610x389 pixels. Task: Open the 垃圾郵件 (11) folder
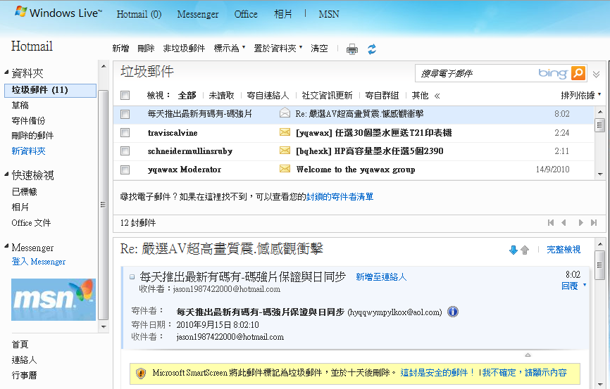(50, 90)
